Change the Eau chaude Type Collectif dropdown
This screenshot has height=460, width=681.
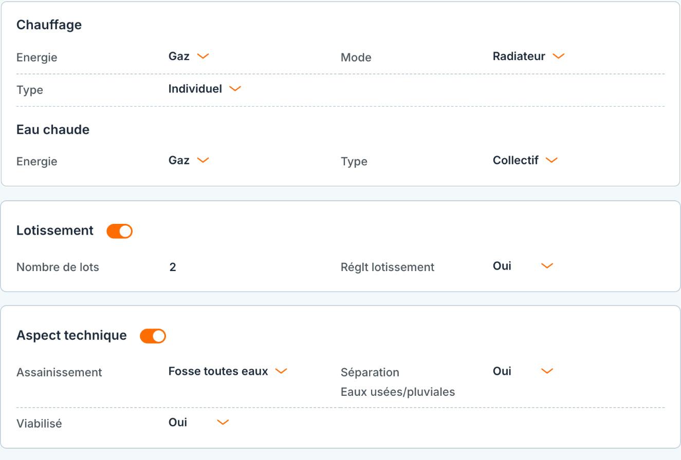pyautogui.click(x=525, y=160)
